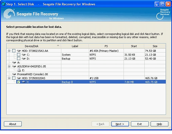172x134 pixels.
Task: Click the drive icon for HDD: ST3500320AS
Action: (x=19, y=78)
